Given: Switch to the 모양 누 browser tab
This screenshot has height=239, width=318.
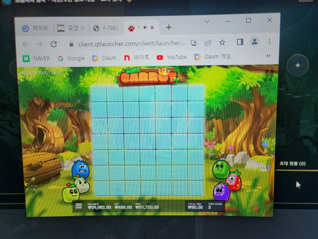Looking at the screenshot, I should tap(71, 28).
